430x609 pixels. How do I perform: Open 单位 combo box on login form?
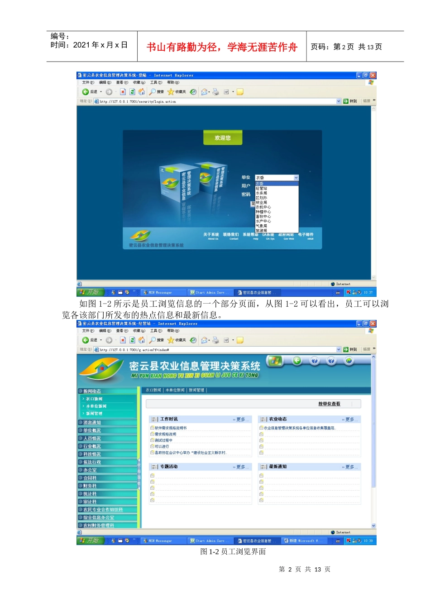click(x=277, y=178)
